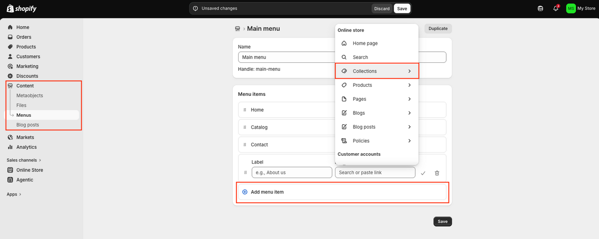This screenshot has height=239, width=599.
Task: Click the Home icon in sidebar
Action: [10, 27]
